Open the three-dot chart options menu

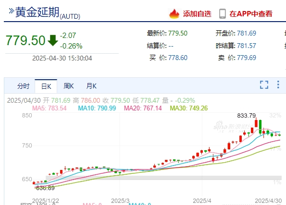[278, 84]
